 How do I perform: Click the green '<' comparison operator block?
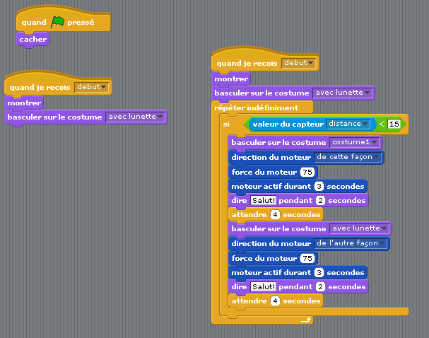tap(382, 124)
